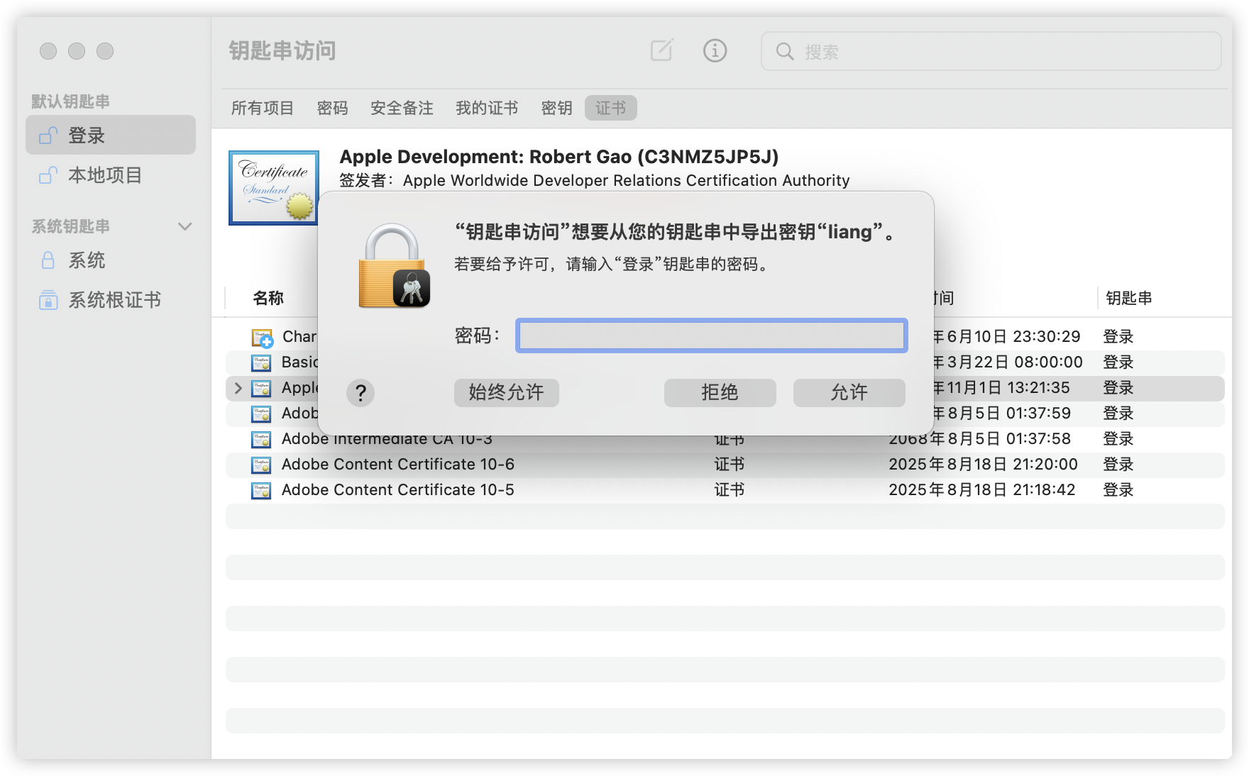
Task: Switch to the 密钥 tab
Action: point(556,108)
